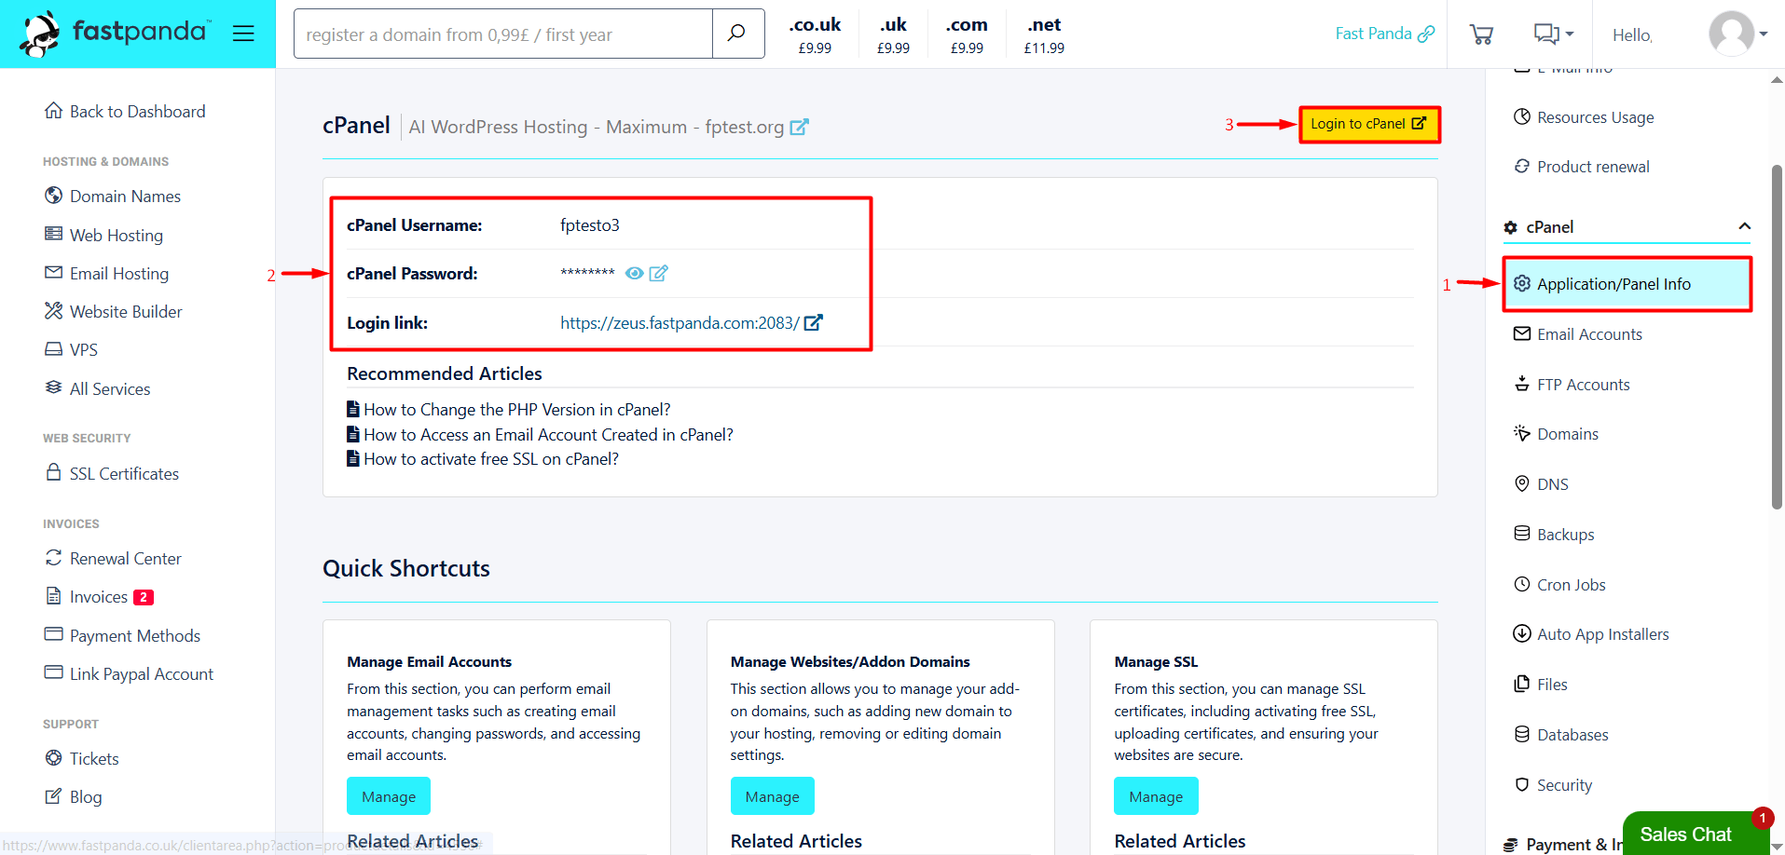Open Email Hosting in sidebar
1785x855 pixels.
point(106,273)
